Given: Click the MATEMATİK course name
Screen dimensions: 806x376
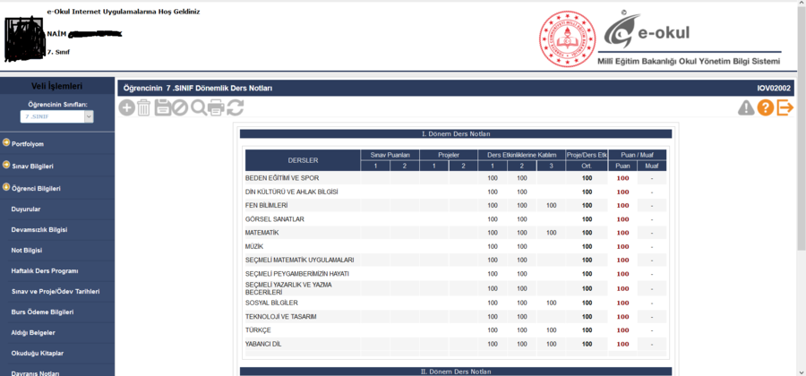Looking at the screenshot, I should [x=262, y=233].
